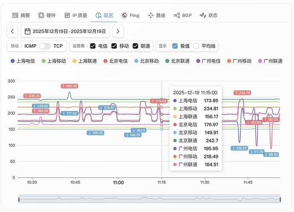This screenshot has height=212, width=294.
Task: Click the 广州移动 218.49 tooltip row
Action: click(x=196, y=157)
